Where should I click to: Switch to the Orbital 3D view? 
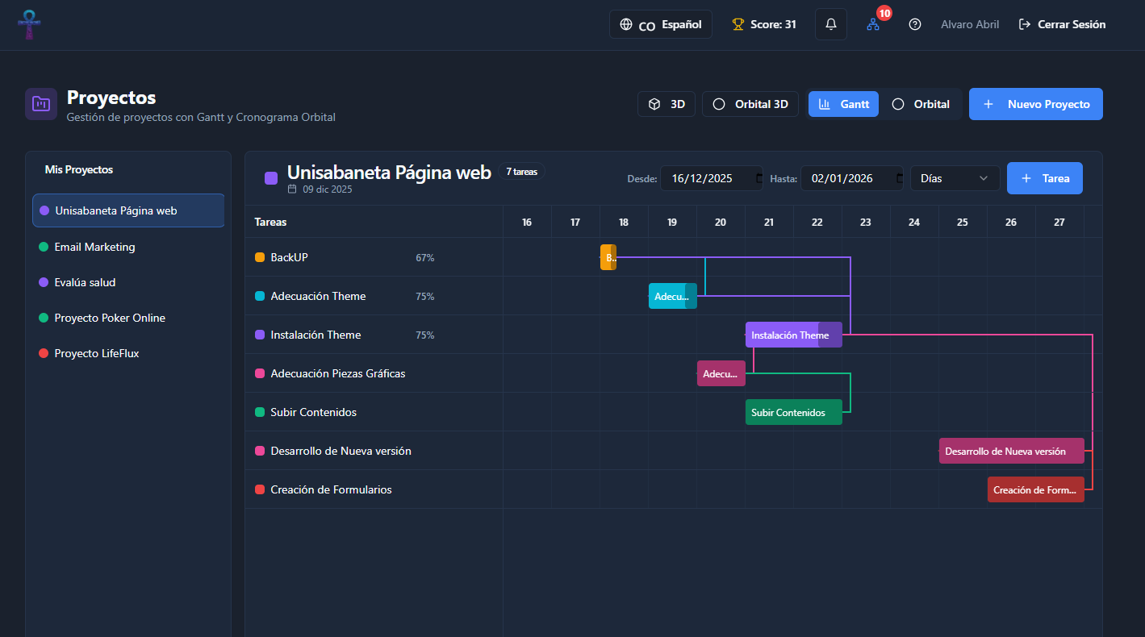tap(750, 104)
